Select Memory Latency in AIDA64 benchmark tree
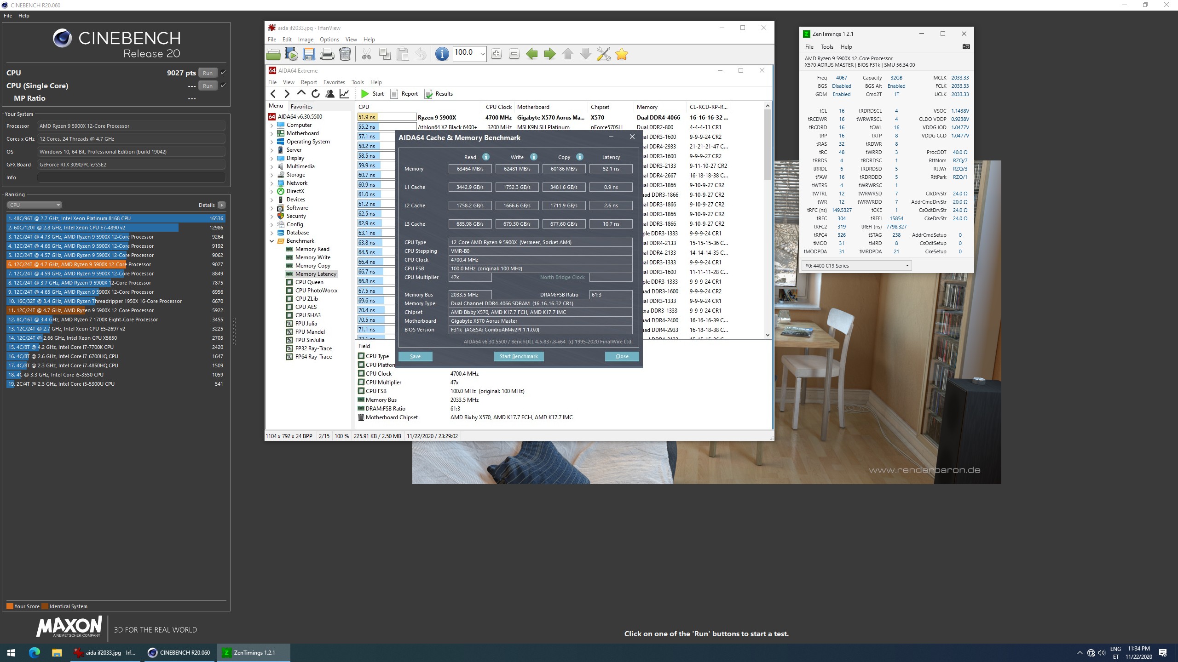Viewport: 1178px width, 662px height. pyautogui.click(x=316, y=274)
